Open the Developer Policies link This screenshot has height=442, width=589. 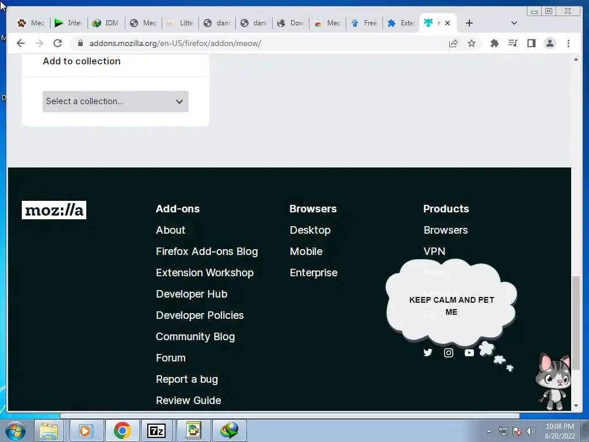[200, 315]
